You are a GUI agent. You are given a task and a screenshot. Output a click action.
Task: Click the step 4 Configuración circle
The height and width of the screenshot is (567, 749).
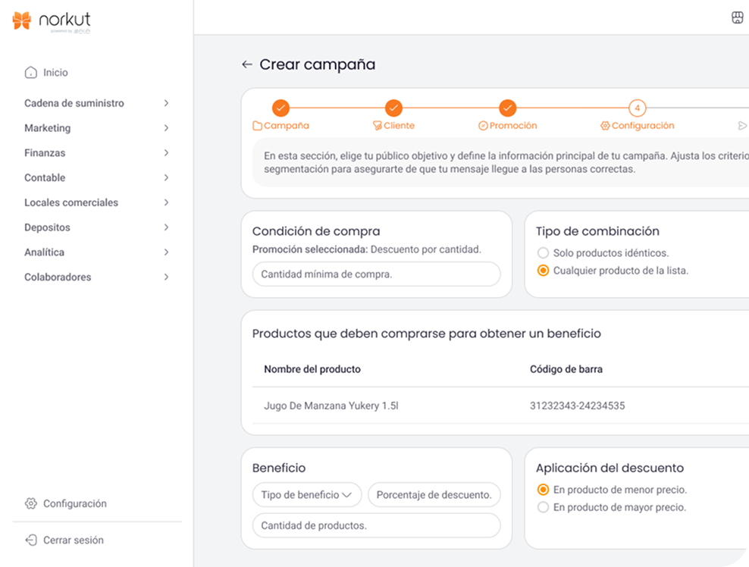637,108
